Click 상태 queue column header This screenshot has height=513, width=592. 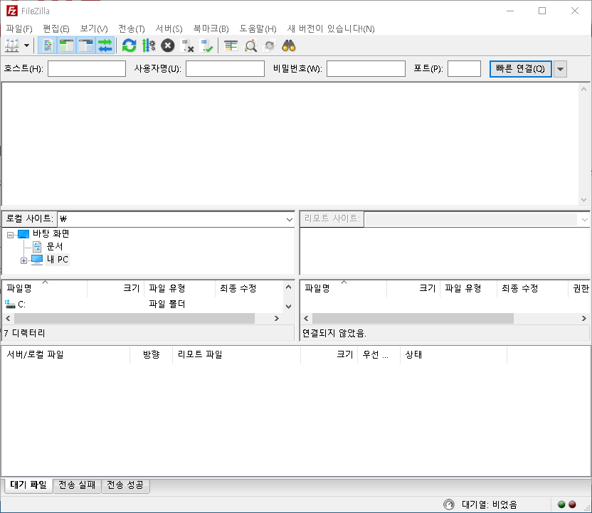click(453, 354)
